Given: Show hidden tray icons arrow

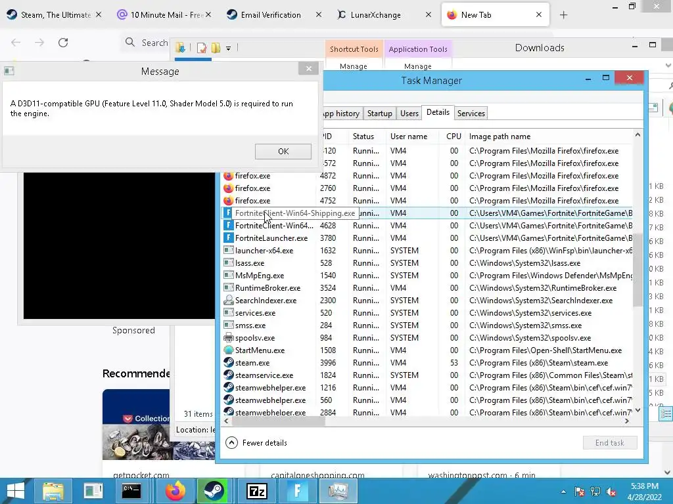Looking at the screenshot, I should [x=563, y=492].
